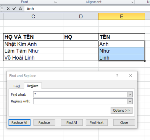Click inside the Find what text field
150x140 pixels.
(x=80, y=95)
